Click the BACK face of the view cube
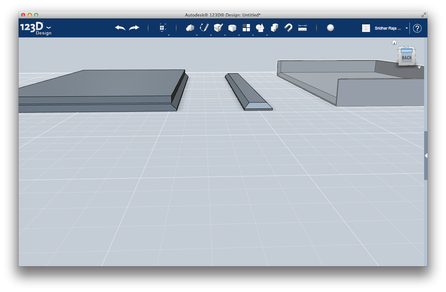The height and width of the screenshot is (292, 446). tap(407, 58)
